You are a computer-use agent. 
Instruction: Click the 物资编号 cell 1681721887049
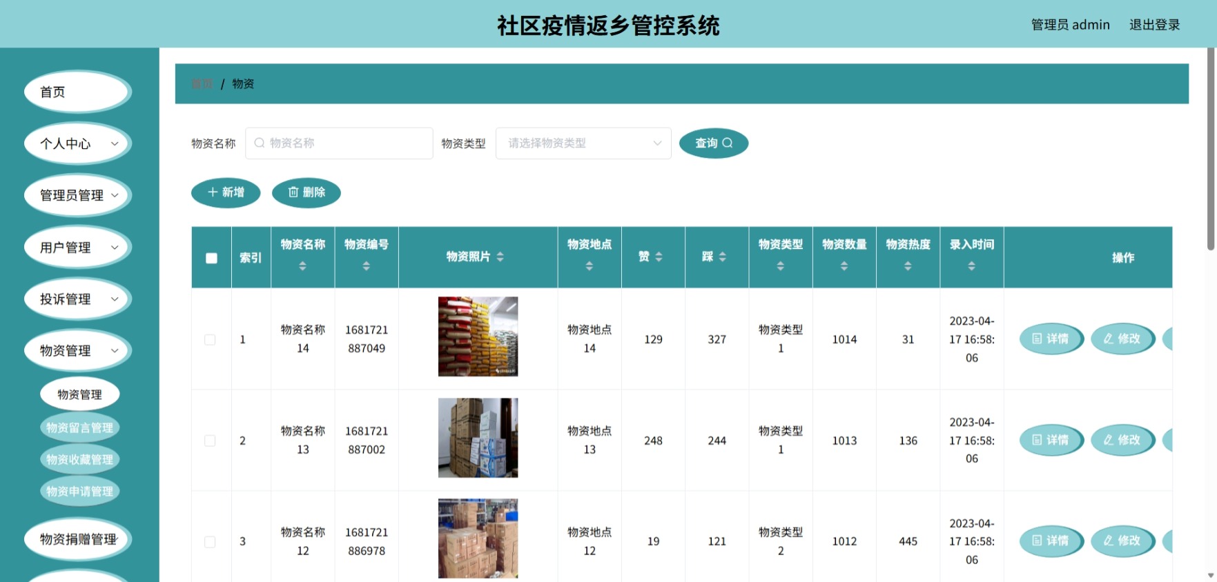point(367,339)
